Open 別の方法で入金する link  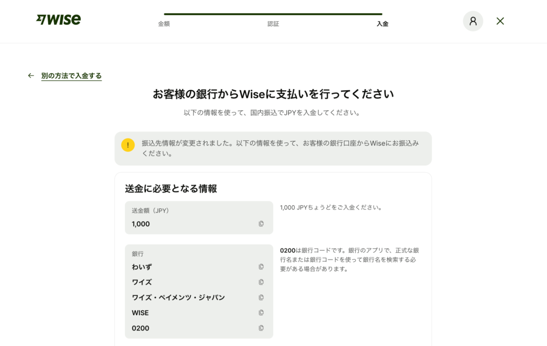[71, 75]
